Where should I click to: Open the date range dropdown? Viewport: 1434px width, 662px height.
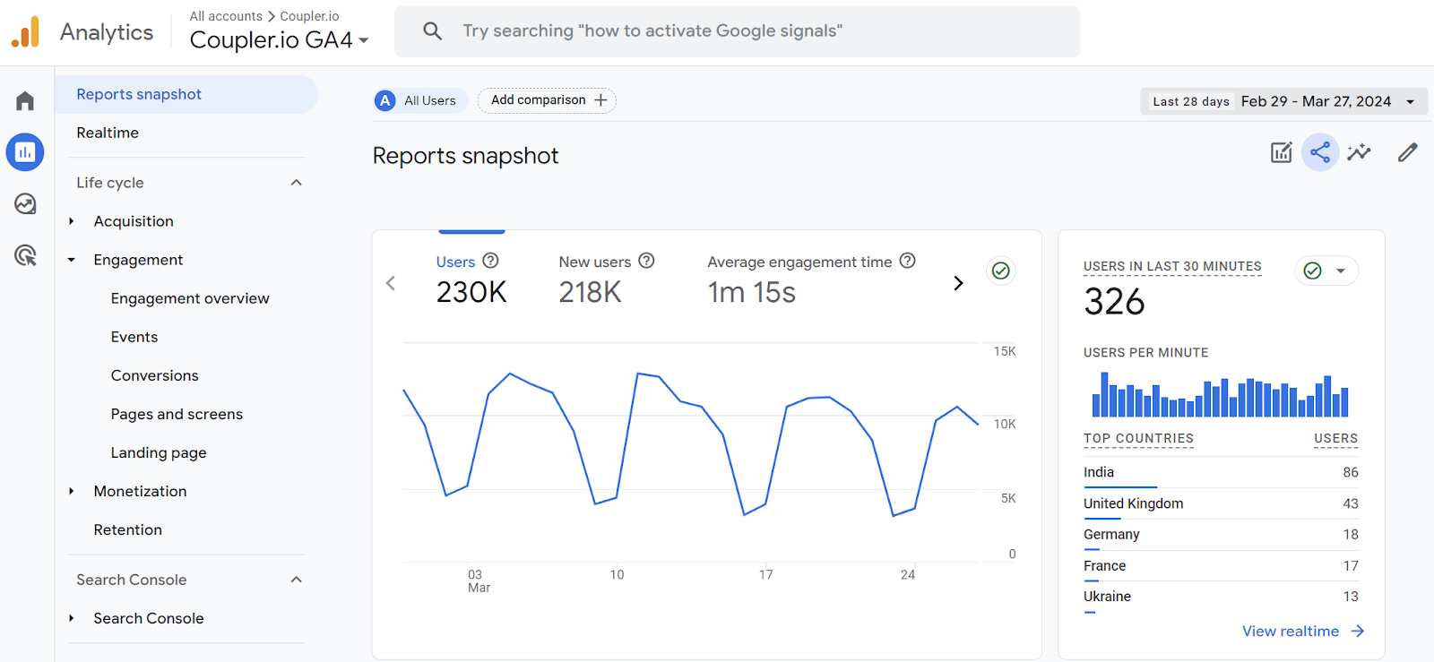coord(1284,101)
